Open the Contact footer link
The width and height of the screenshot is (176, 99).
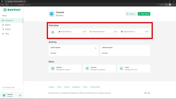51,87
